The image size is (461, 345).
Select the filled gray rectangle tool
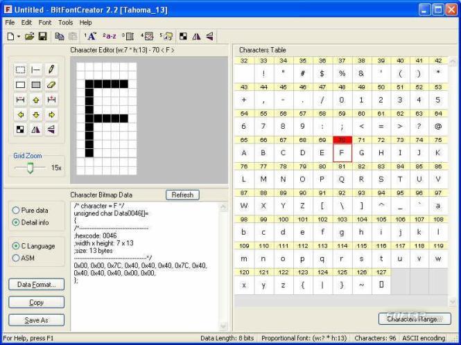(36, 85)
